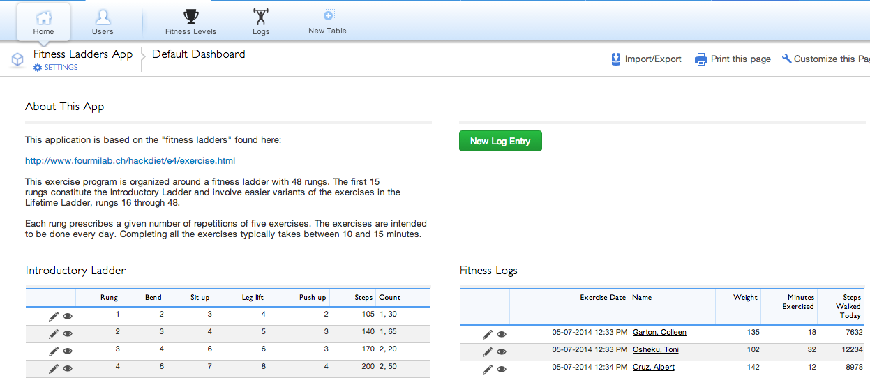870x378 pixels.
Task: View the Osheku, Toni log entry
Action: (502, 351)
